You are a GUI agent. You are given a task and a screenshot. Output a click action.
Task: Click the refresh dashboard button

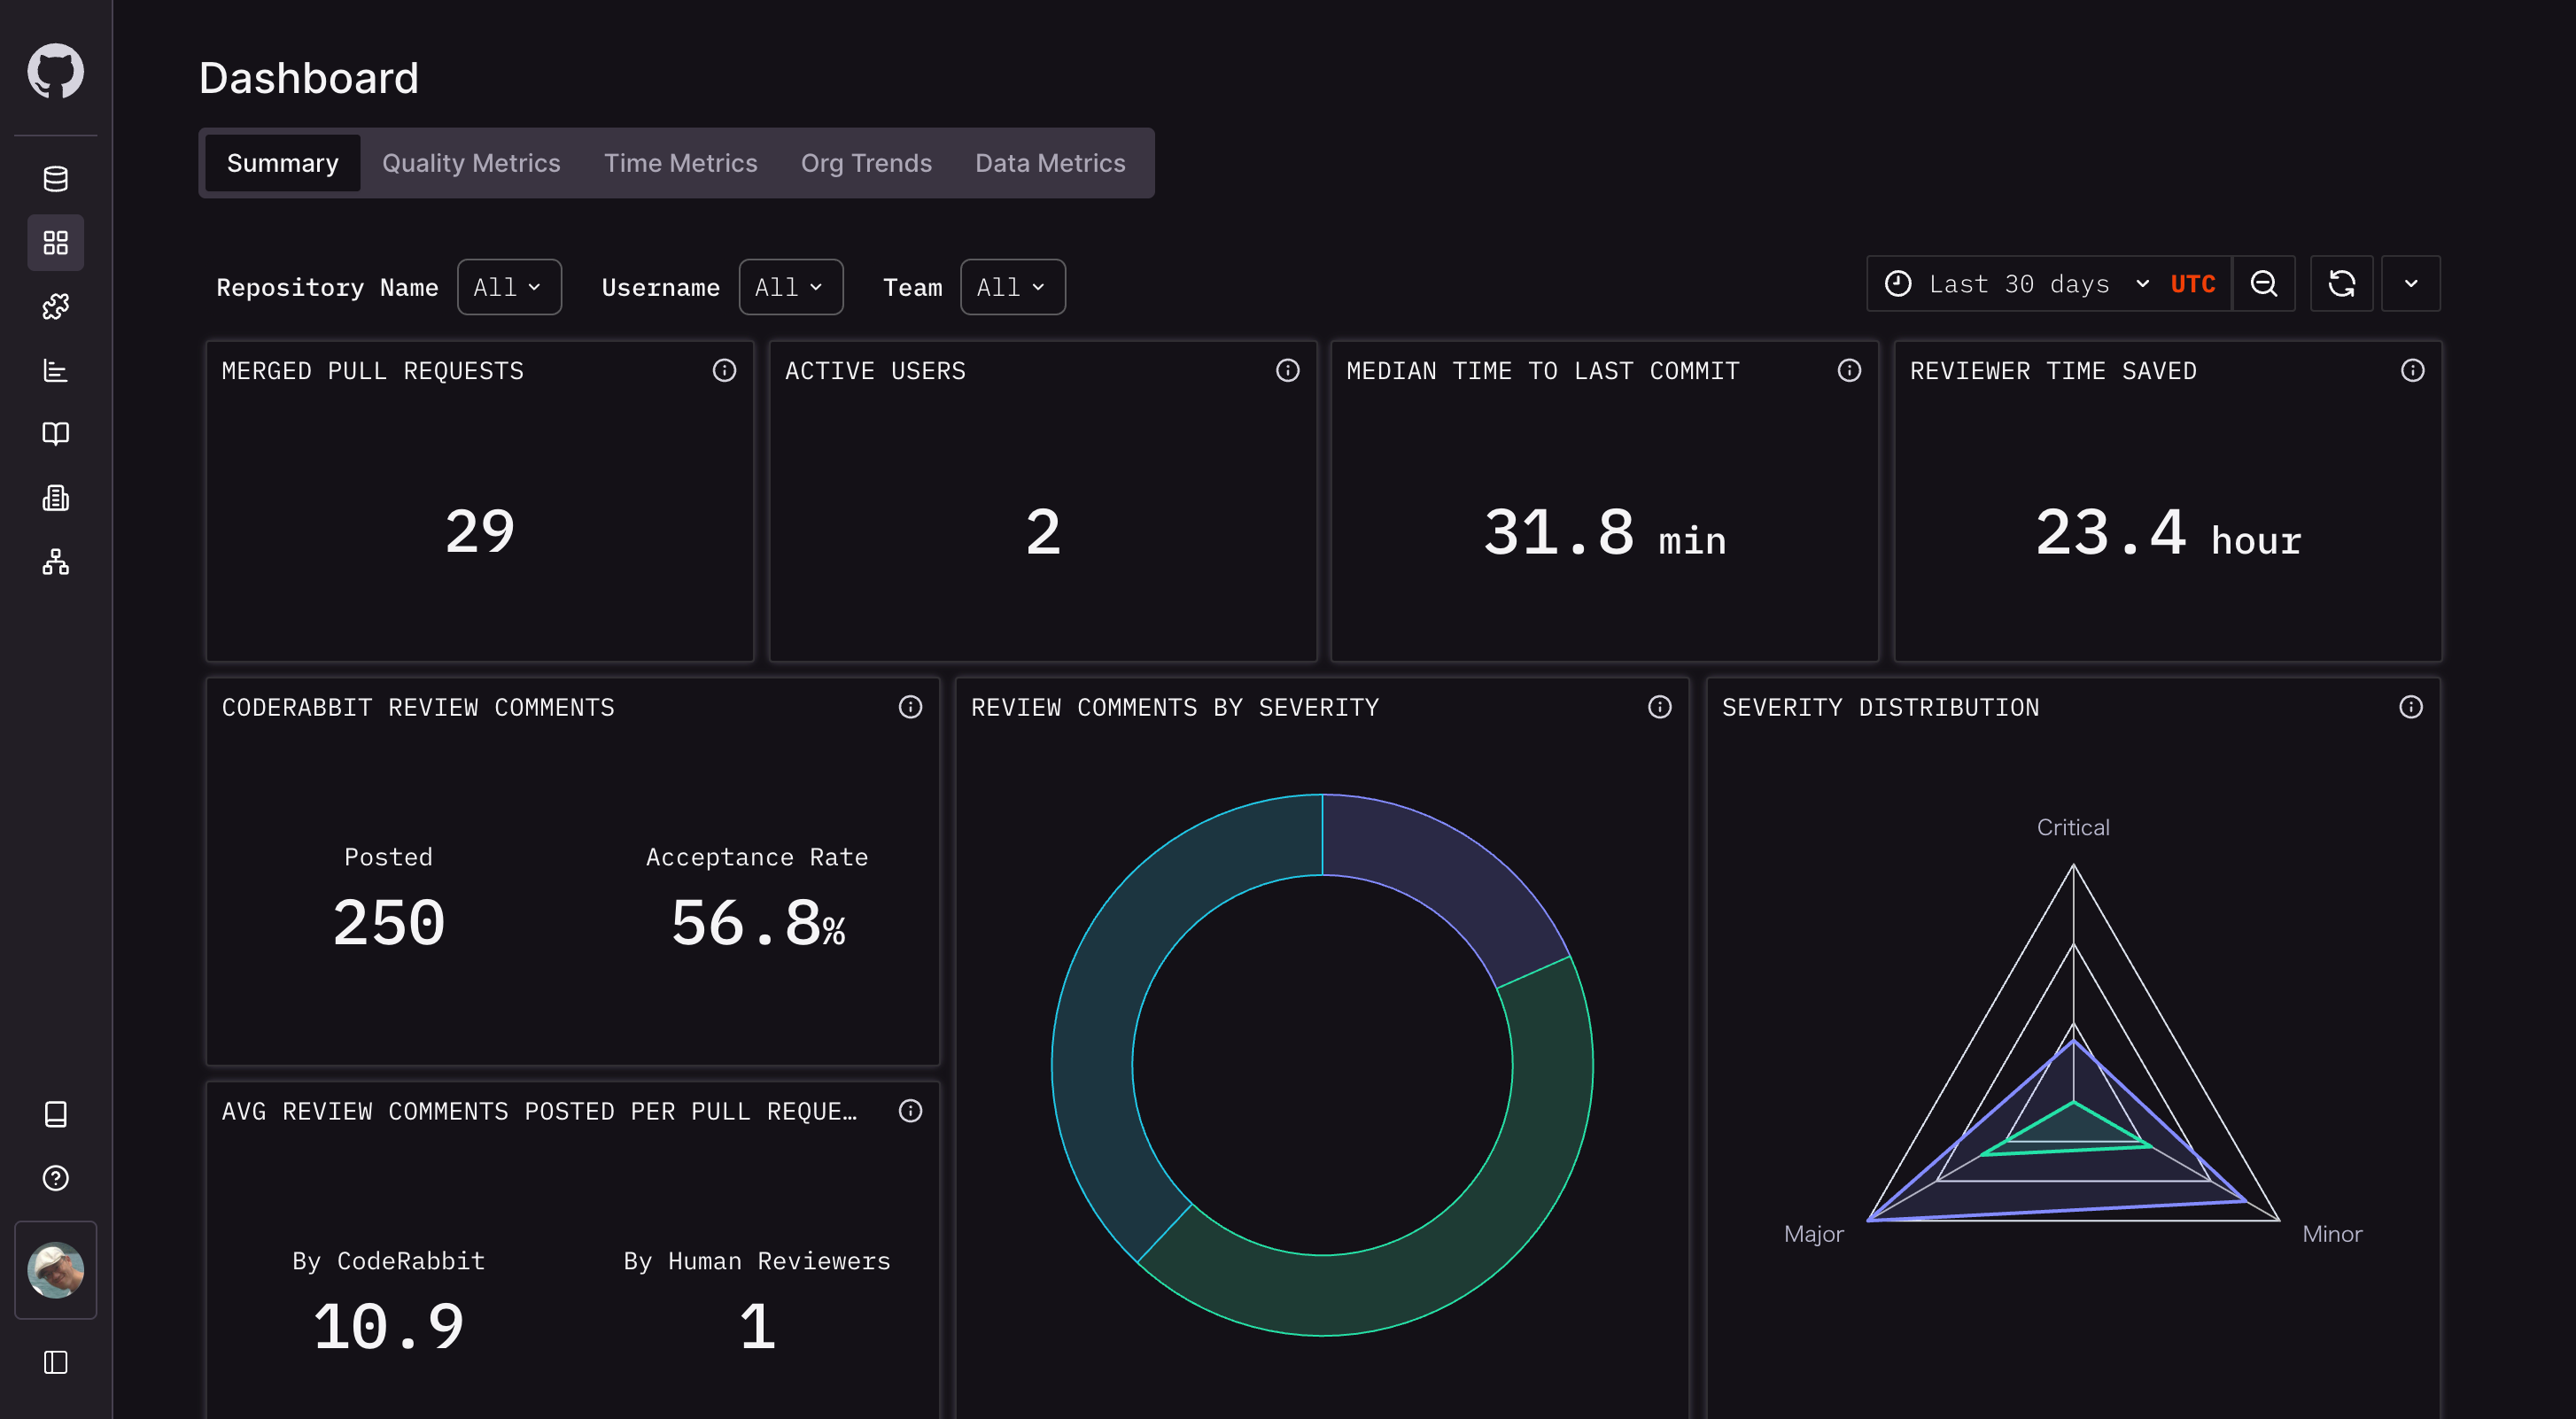pyautogui.click(x=2341, y=285)
